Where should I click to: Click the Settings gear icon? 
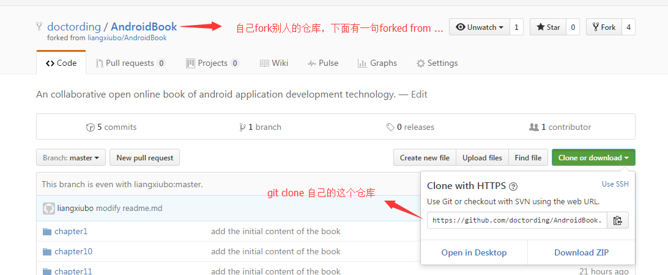point(420,63)
